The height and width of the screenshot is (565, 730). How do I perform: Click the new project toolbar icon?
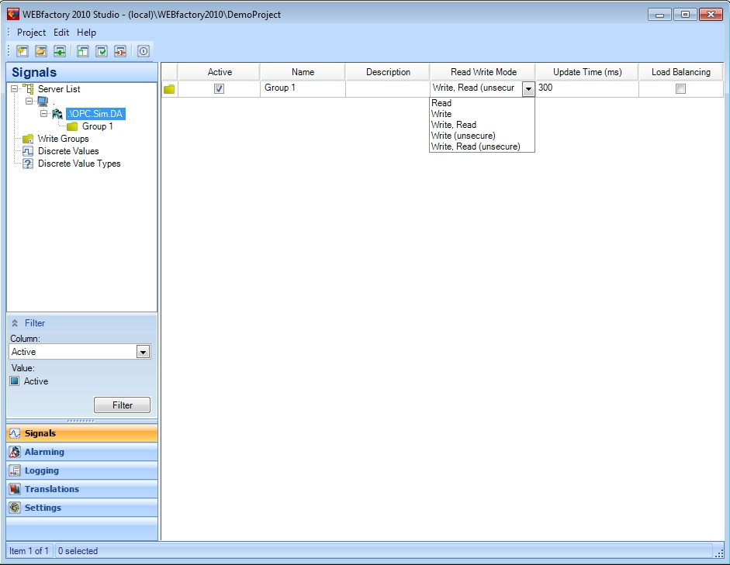(22, 51)
